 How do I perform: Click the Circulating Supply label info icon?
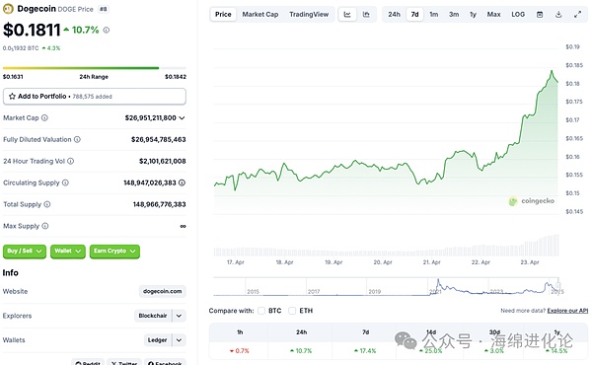[x=65, y=182]
